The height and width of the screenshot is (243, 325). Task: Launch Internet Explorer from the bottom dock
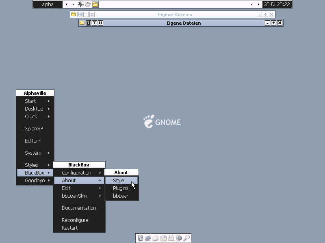[x=148, y=238]
